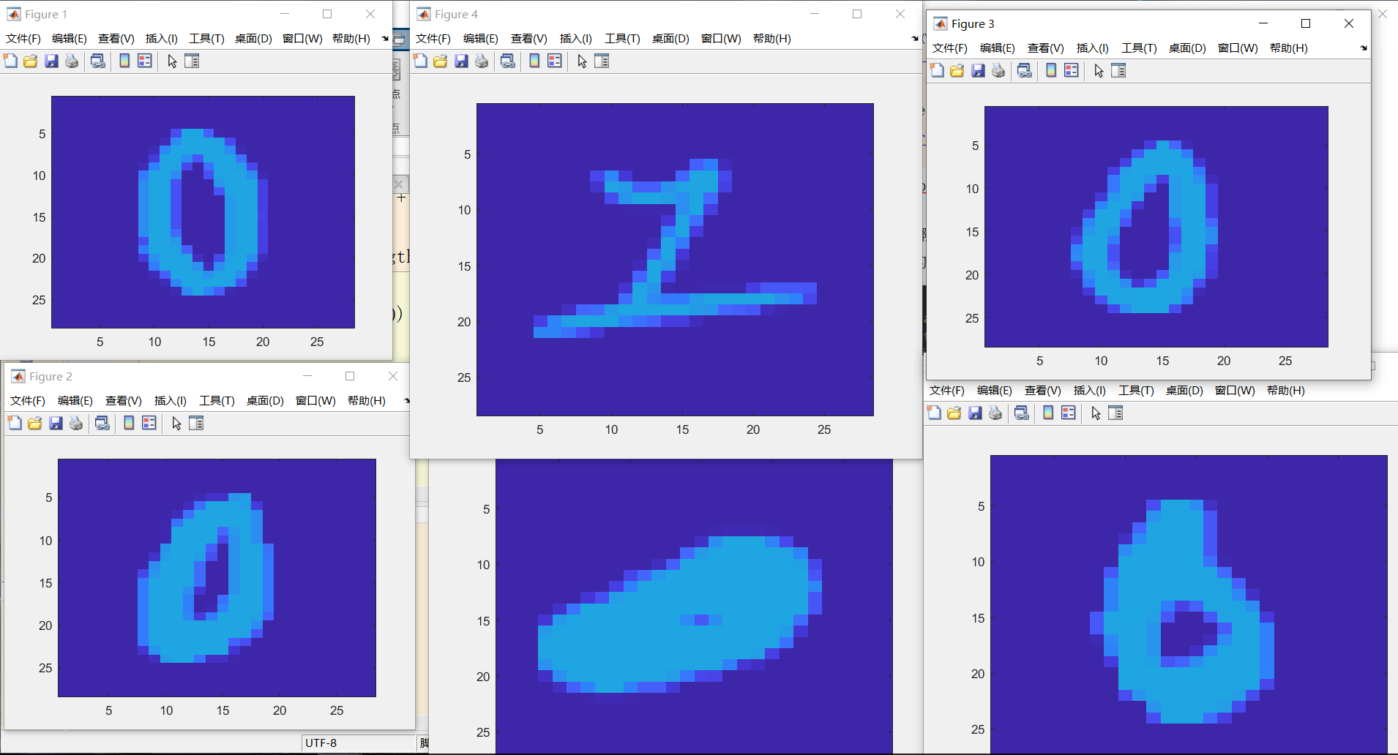
Task: Click New Figure icon in Figure 3 toolbar
Action: point(937,70)
